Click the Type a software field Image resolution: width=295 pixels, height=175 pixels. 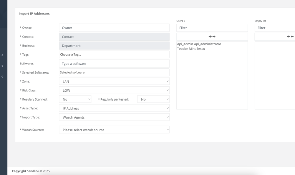(114, 64)
